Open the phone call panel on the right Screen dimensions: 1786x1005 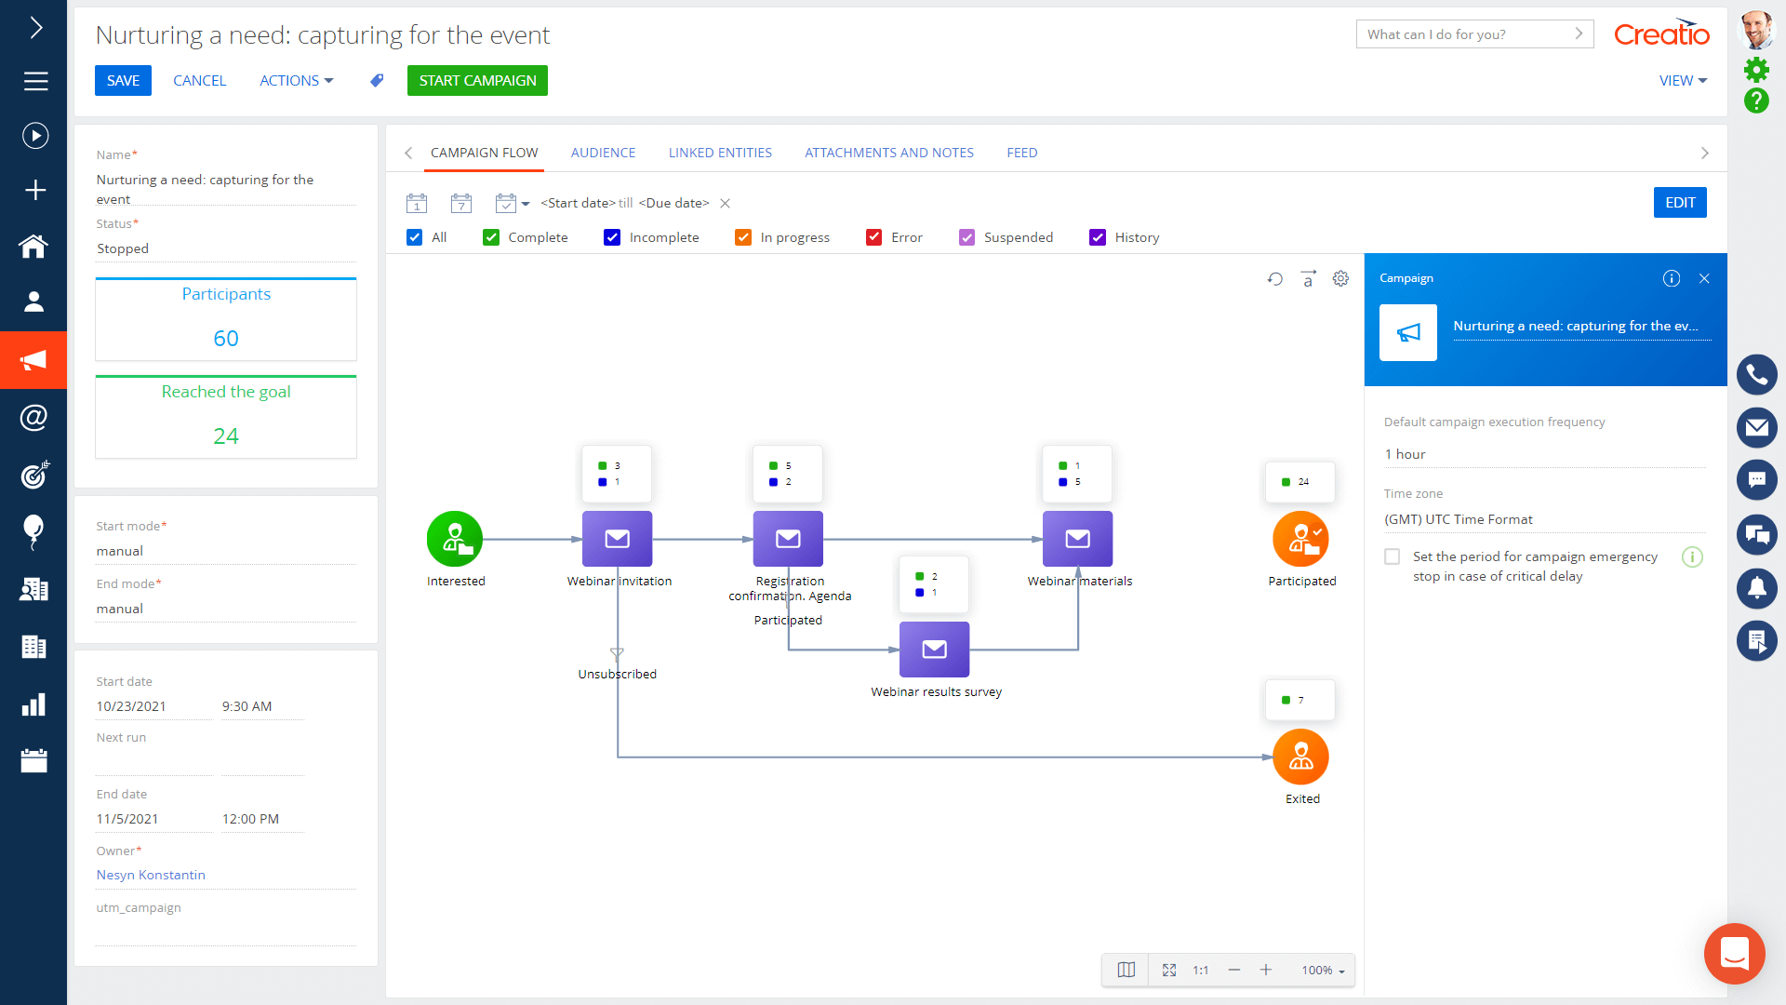point(1757,374)
